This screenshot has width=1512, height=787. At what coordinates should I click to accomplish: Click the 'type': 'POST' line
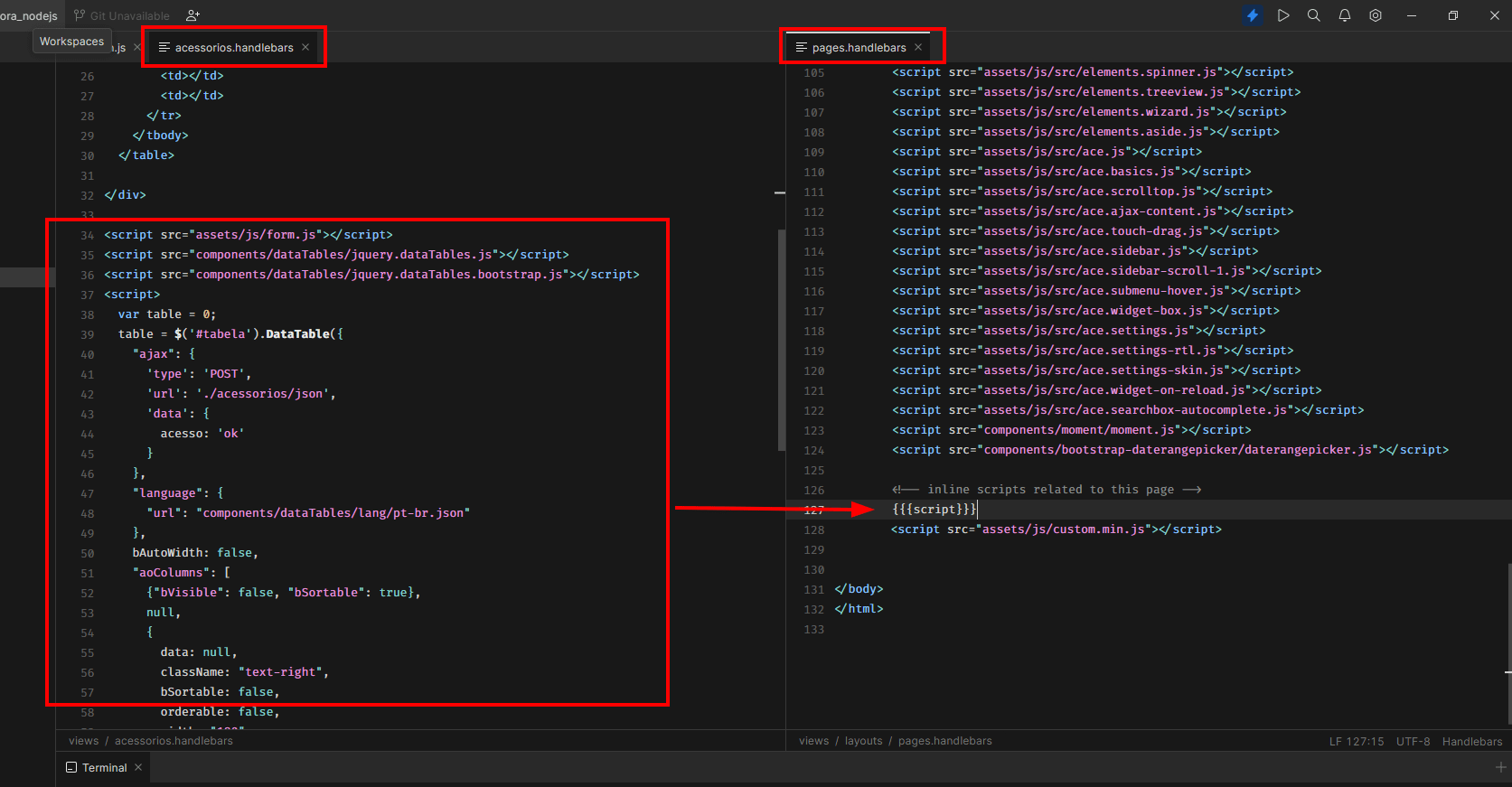199,374
